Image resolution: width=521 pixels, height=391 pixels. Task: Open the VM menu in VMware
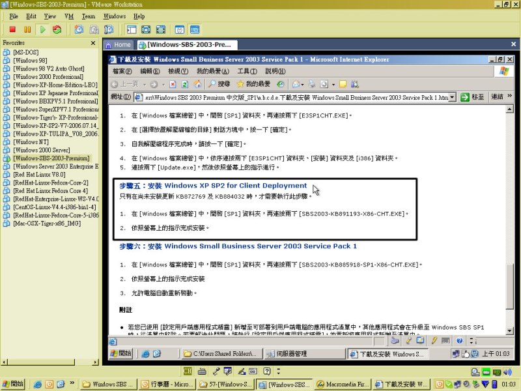coord(69,16)
